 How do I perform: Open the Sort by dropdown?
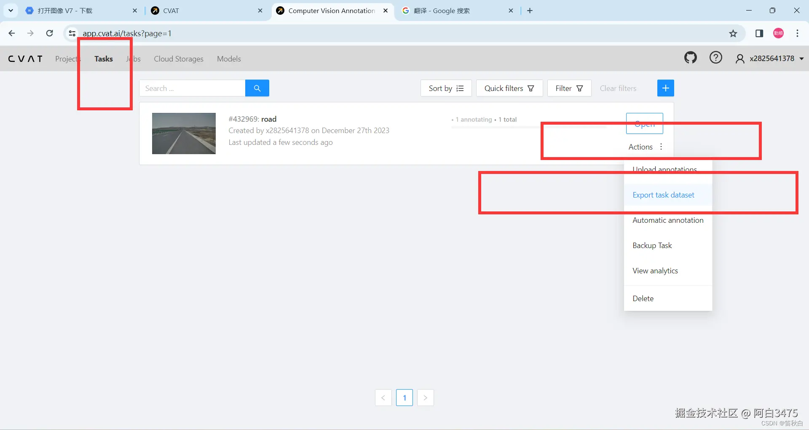[x=446, y=88]
